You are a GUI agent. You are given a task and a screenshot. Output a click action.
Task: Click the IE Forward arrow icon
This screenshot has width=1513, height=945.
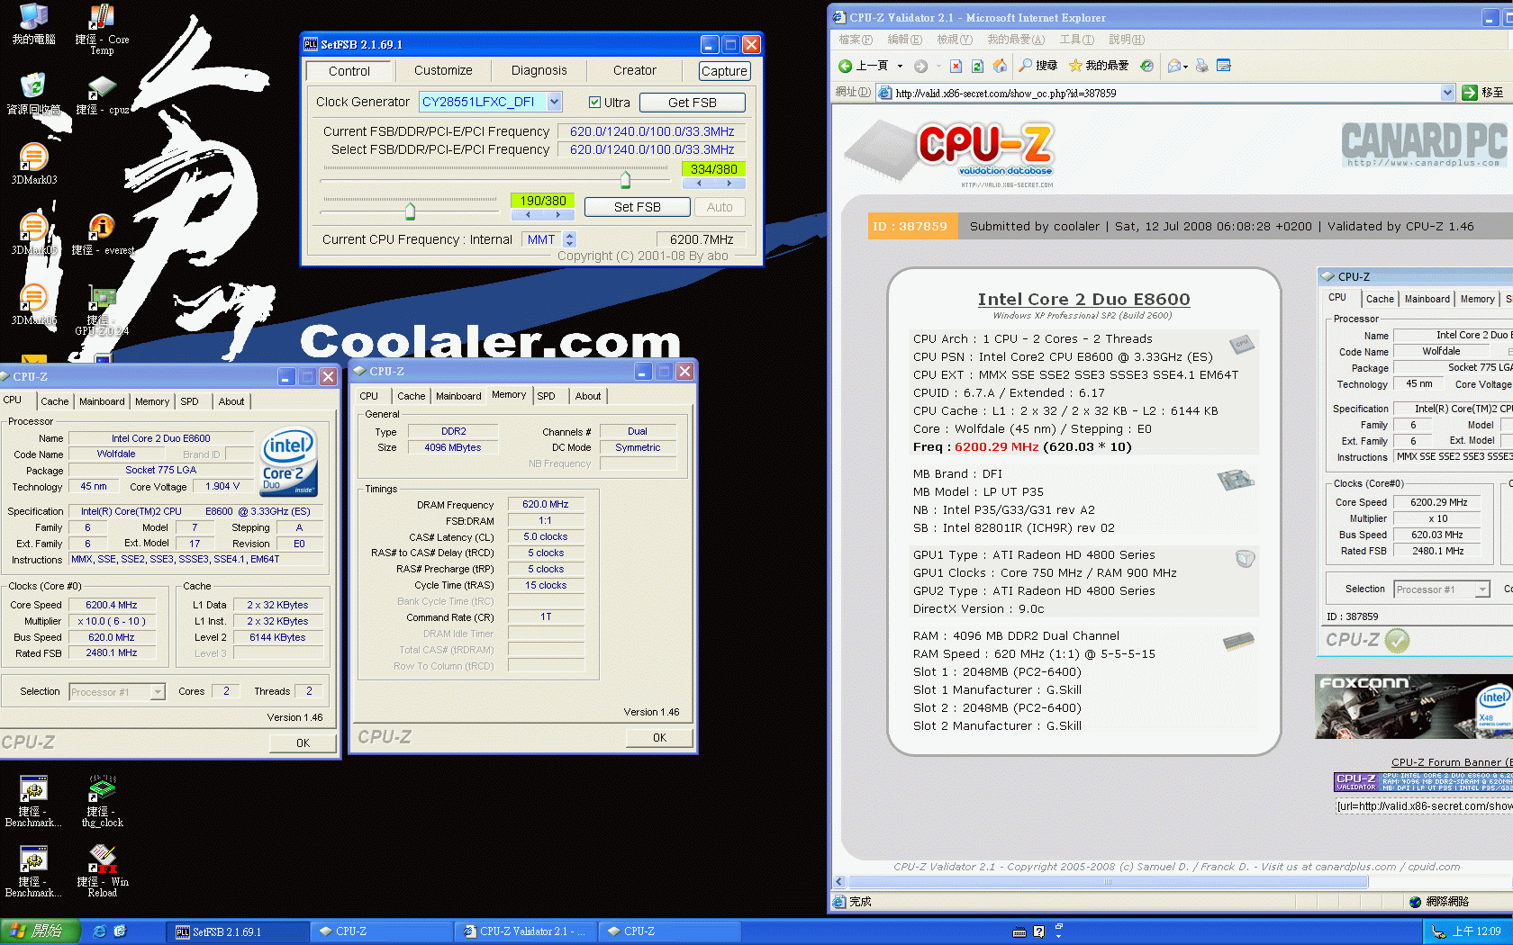920,66
